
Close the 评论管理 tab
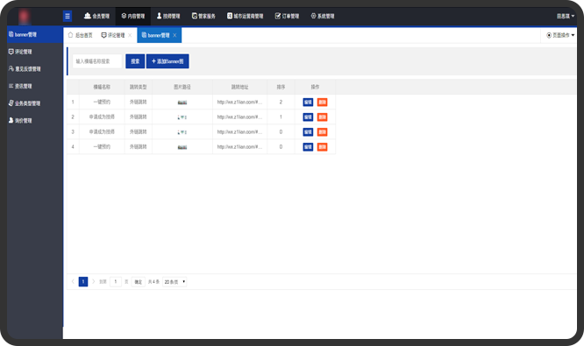[130, 35]
